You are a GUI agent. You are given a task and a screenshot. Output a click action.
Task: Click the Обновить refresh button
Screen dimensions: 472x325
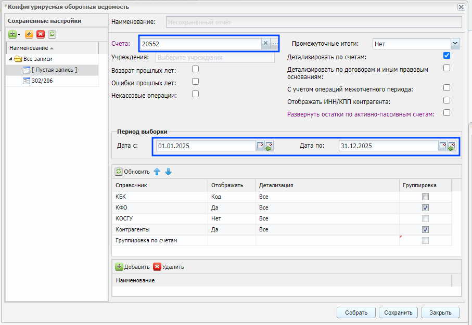click(132, 172)
